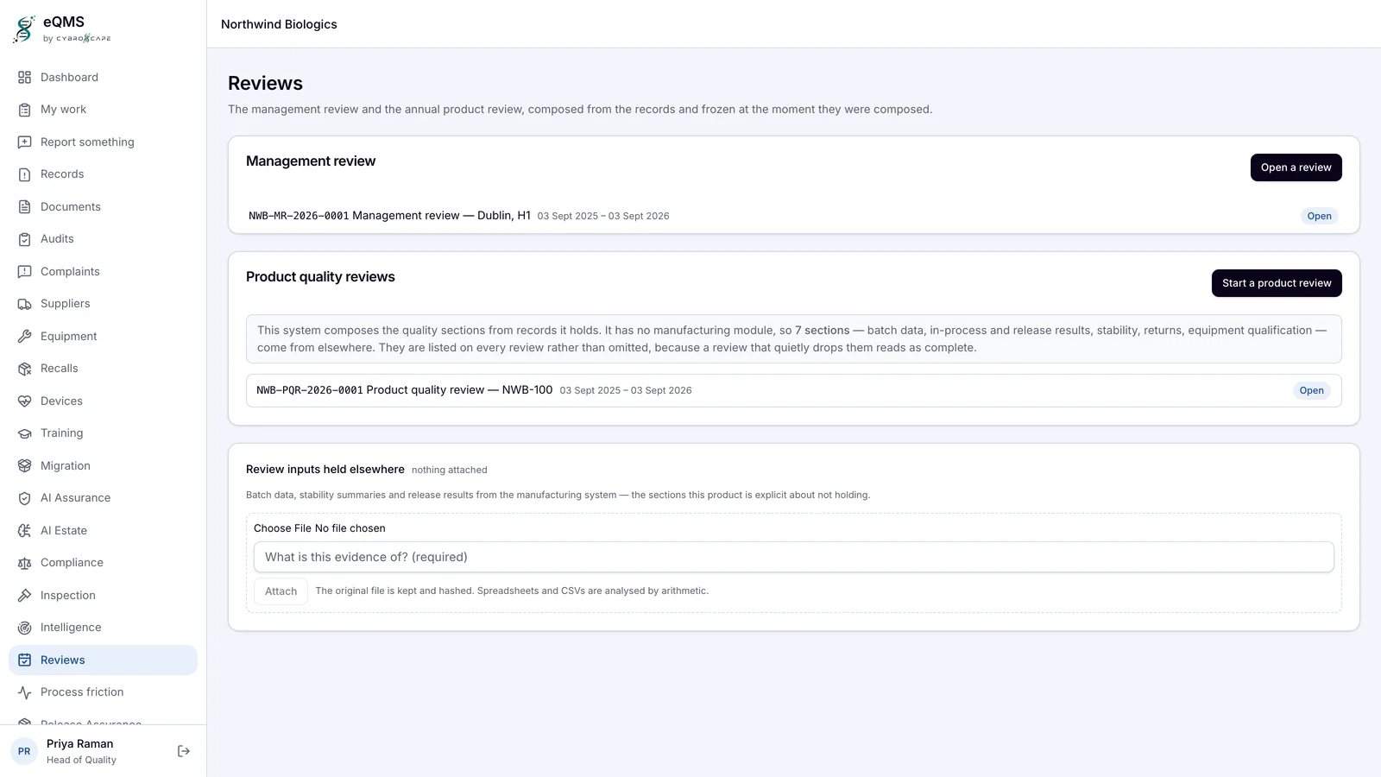Click the PR user avatar
The height and width of the screenshot is (777, 1381).
click(24, 751)
